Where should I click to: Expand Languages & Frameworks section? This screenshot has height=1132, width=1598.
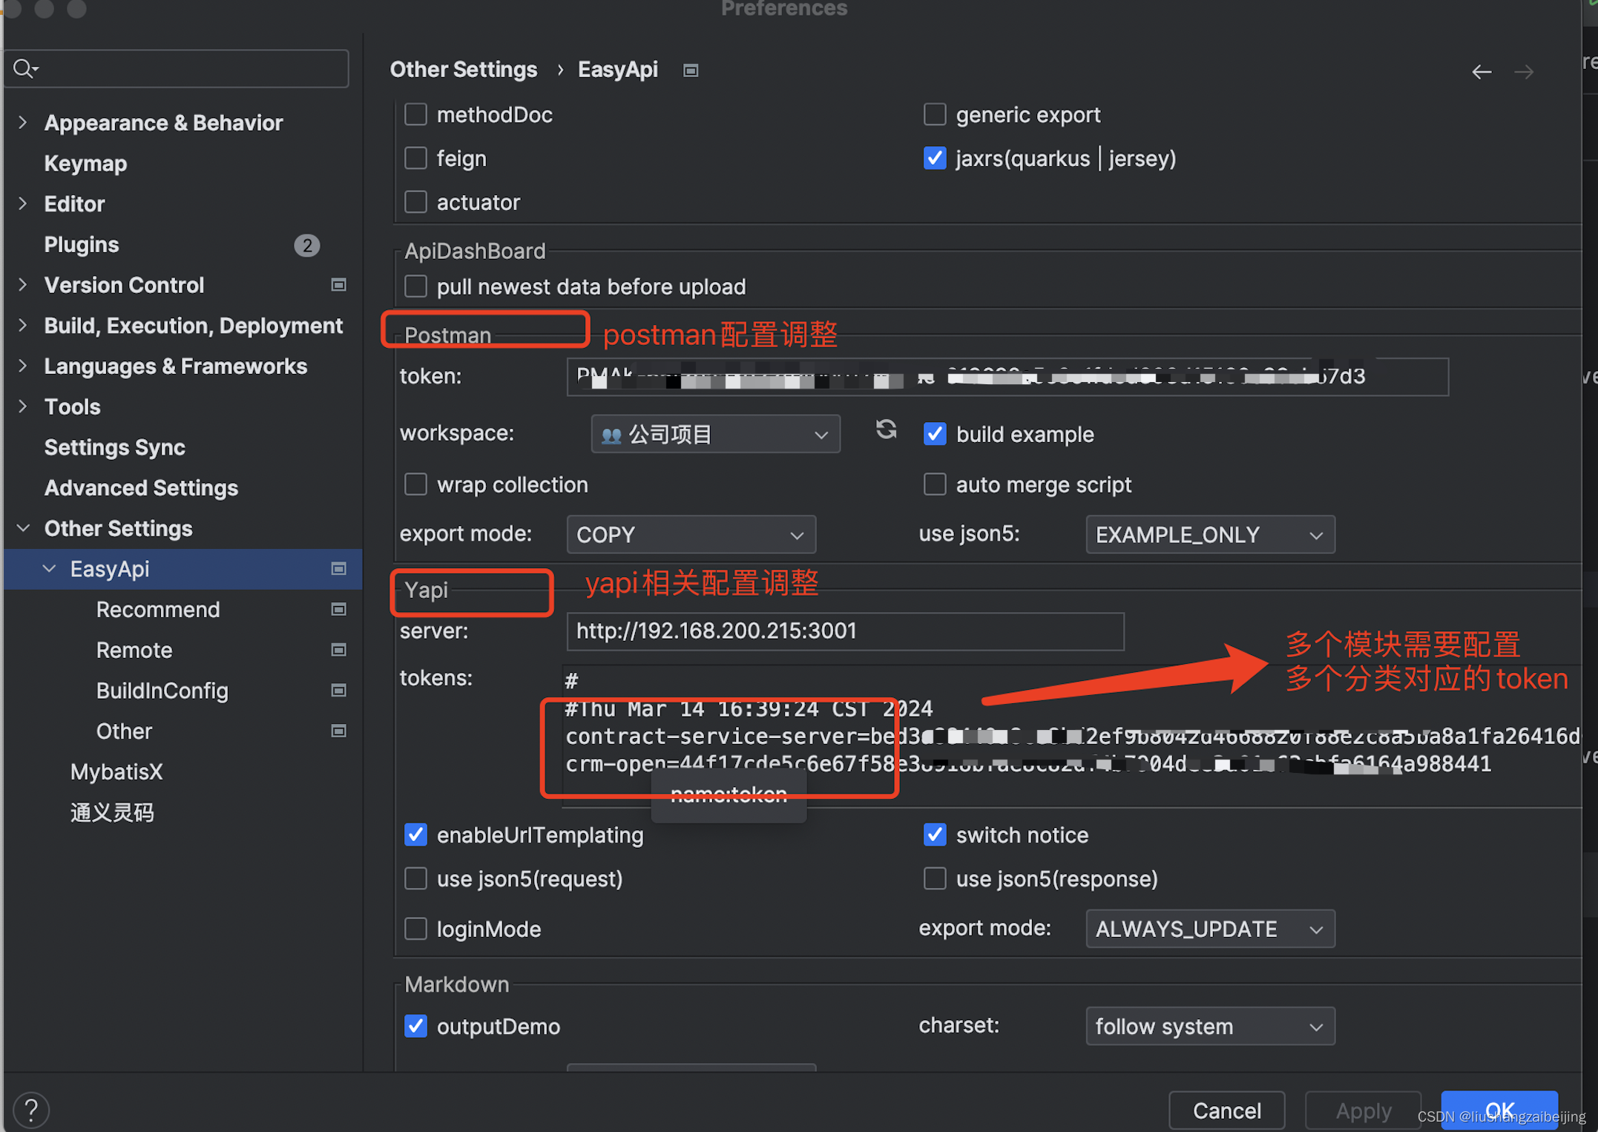(23, 366)
